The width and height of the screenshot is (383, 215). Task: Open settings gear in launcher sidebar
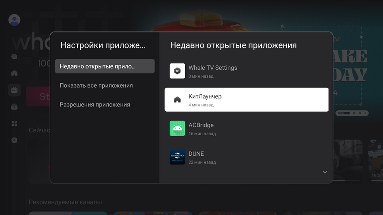pos(14,140)
